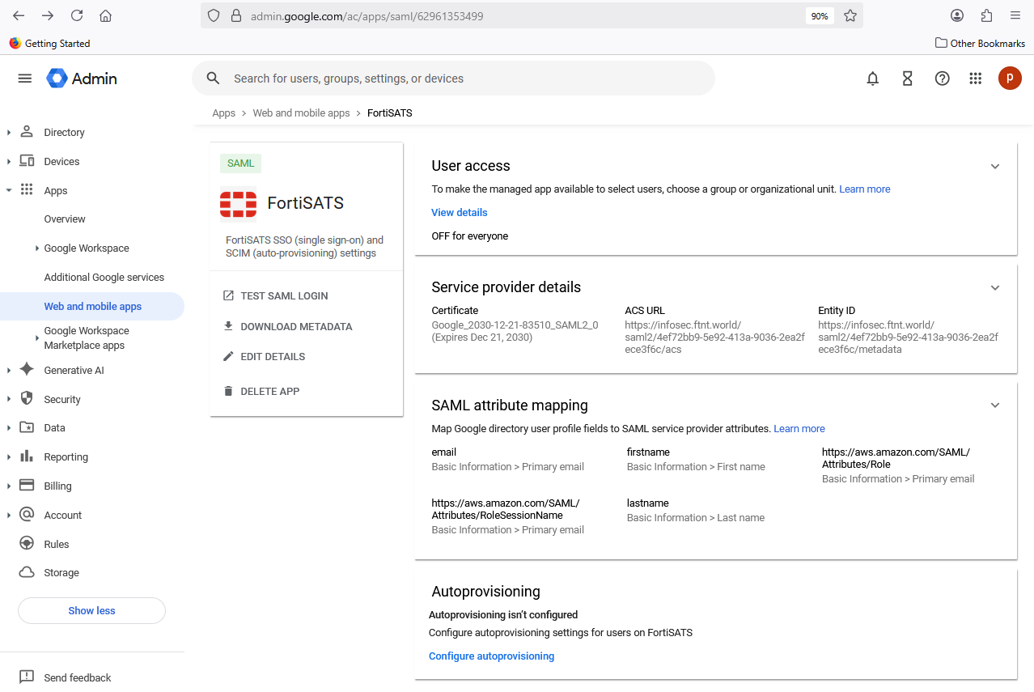
Task: Open the Getting Started bookmark
Action: click(x=49, y=43)
